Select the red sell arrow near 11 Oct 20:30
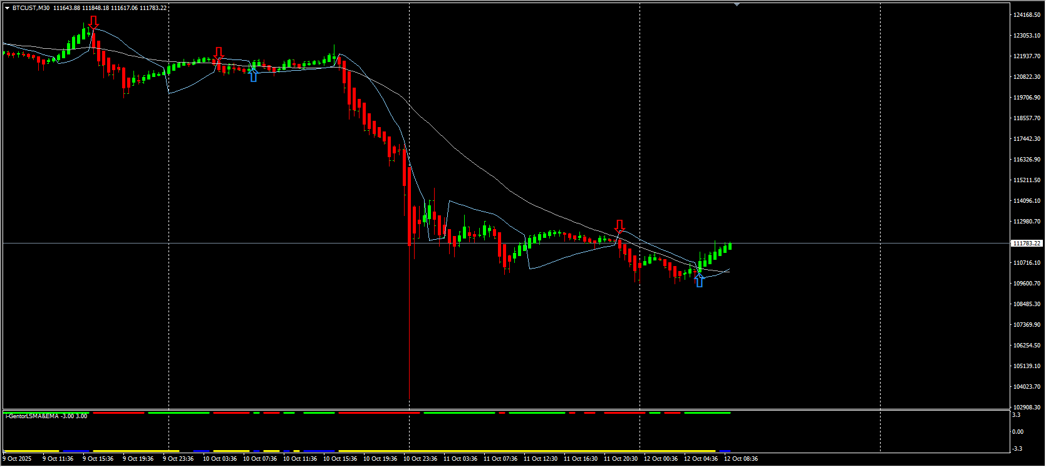This screenshot has height=467, width=1046. click(x=620, y=227)
